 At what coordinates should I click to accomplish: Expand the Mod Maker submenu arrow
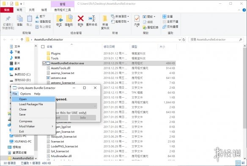pos(52,126)
